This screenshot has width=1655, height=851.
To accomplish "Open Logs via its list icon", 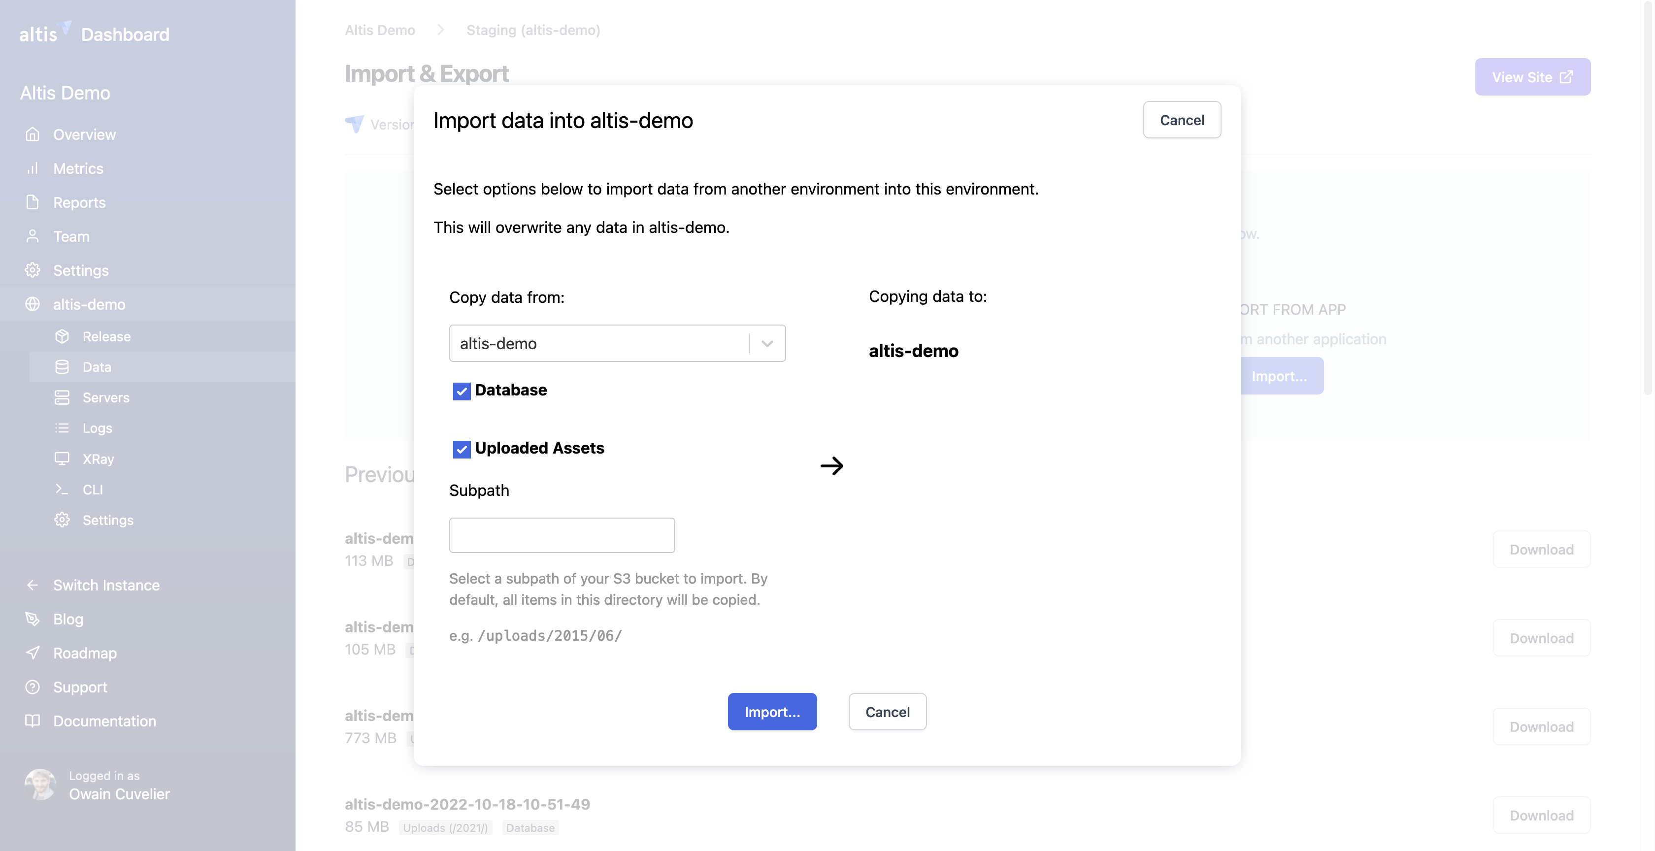I will (63, 428).
